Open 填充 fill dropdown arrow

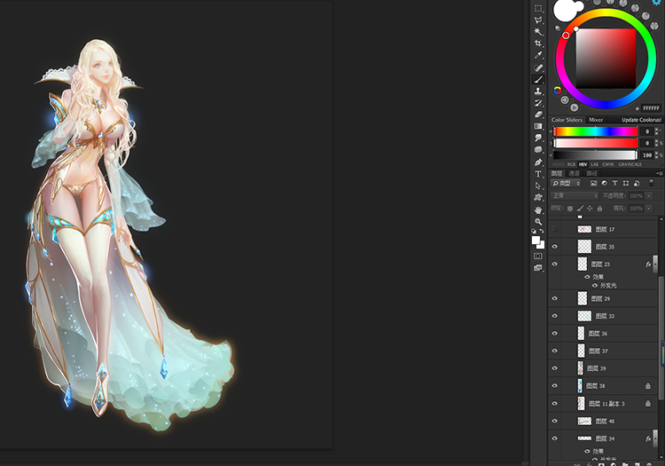point(648,209)
